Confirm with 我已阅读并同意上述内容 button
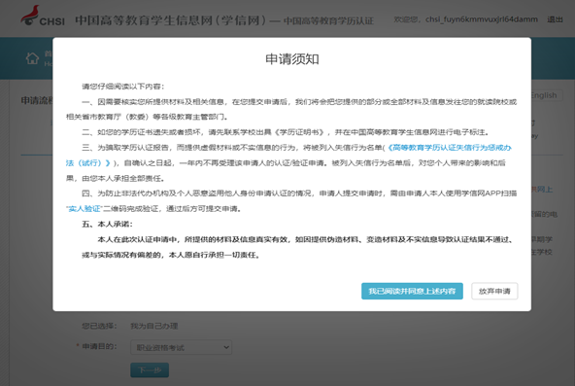 point(412,291)
